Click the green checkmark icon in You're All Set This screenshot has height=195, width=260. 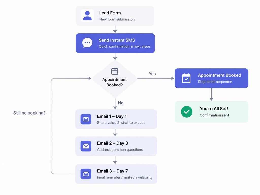point(187,112)
